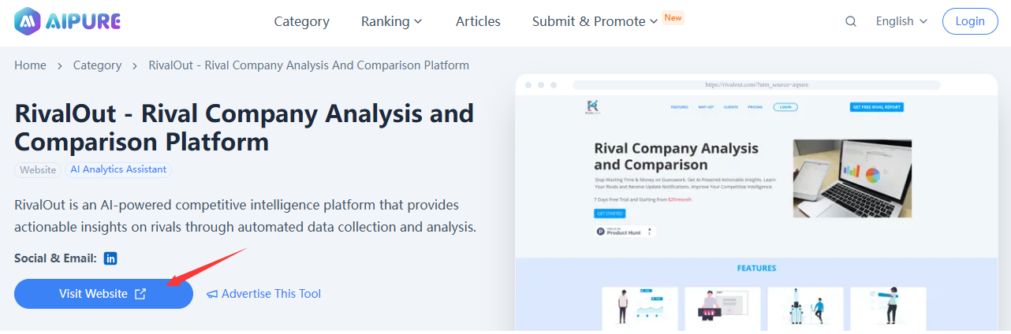Click the AIPURE logo
Viewport: 1011px width, 334px height.
[x=68, y=21]
